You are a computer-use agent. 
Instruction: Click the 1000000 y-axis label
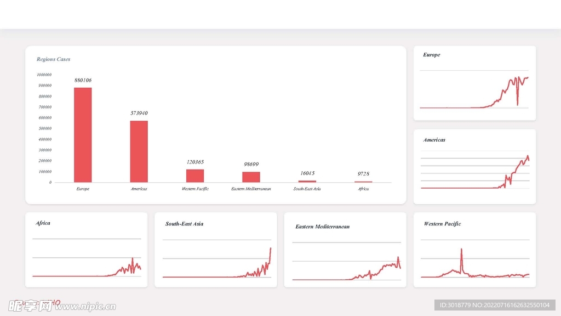click(44, 75)
